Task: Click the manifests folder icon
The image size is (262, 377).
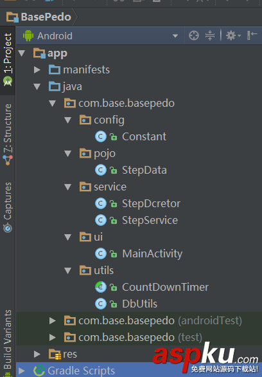Action: click(55, 69)
